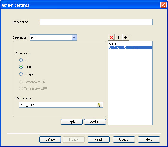The height and width of the screenshot is (147, 168).
Task: Delete selected script entry with red X
Action: pyautogui.click(x=112, y=37)
